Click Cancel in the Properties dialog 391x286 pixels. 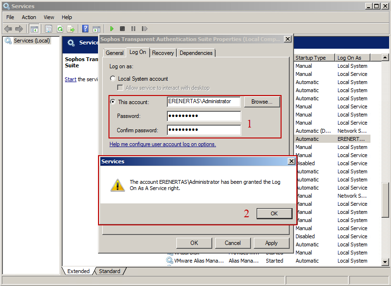tap(233, 243)
